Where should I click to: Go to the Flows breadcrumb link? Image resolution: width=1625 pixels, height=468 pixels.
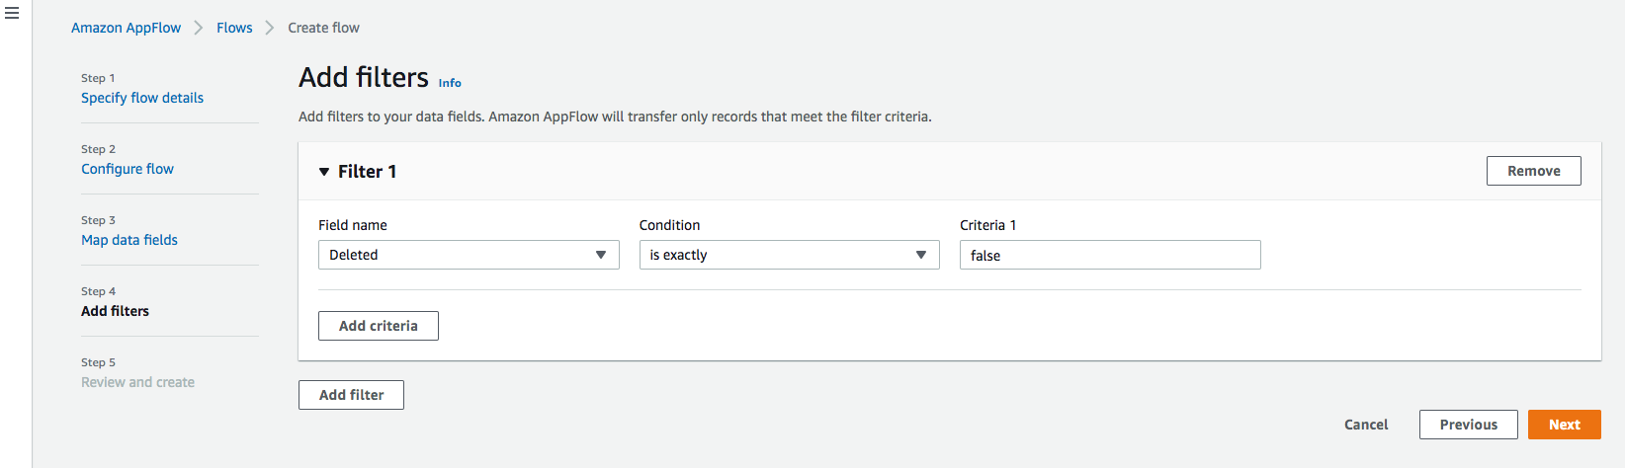tap(234, 28)
